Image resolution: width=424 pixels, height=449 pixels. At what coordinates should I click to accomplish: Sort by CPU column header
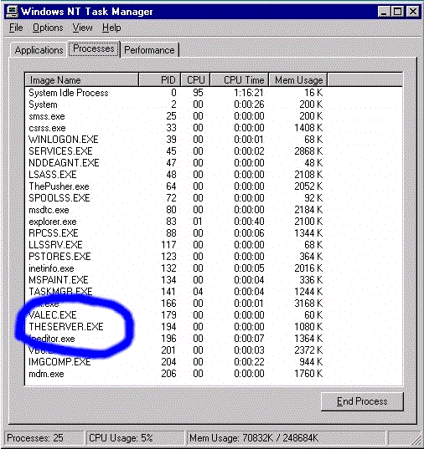pos(195,80)
